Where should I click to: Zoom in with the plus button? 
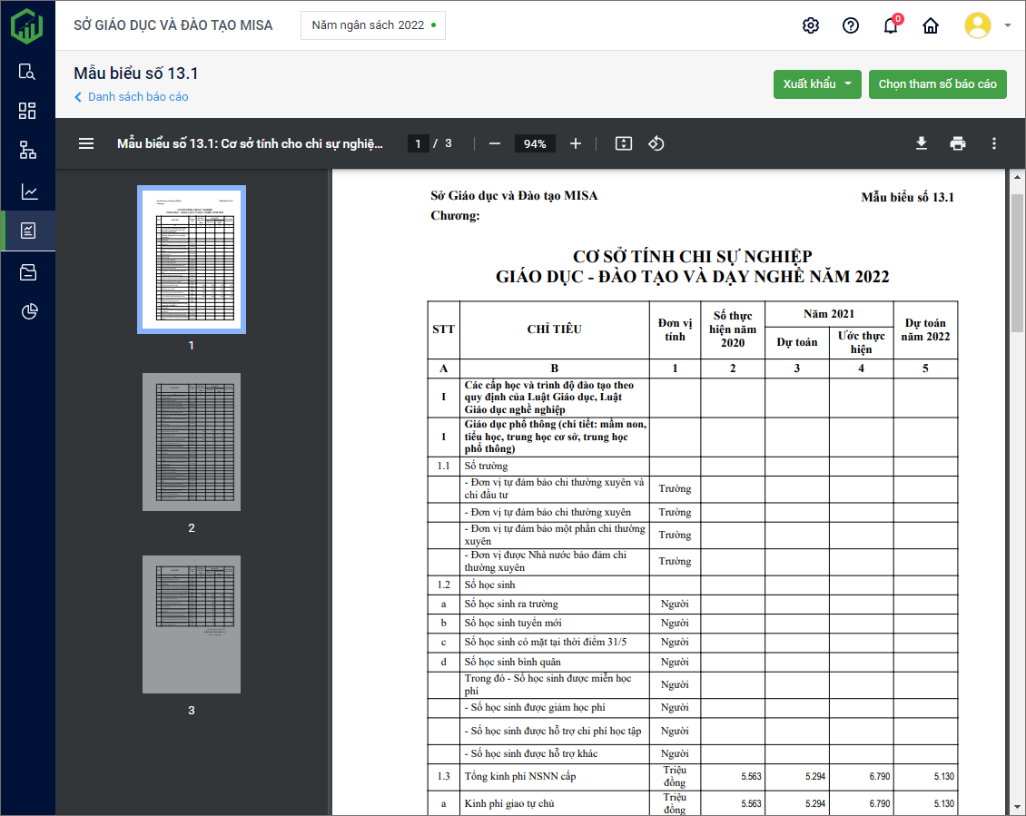[576, 143]
